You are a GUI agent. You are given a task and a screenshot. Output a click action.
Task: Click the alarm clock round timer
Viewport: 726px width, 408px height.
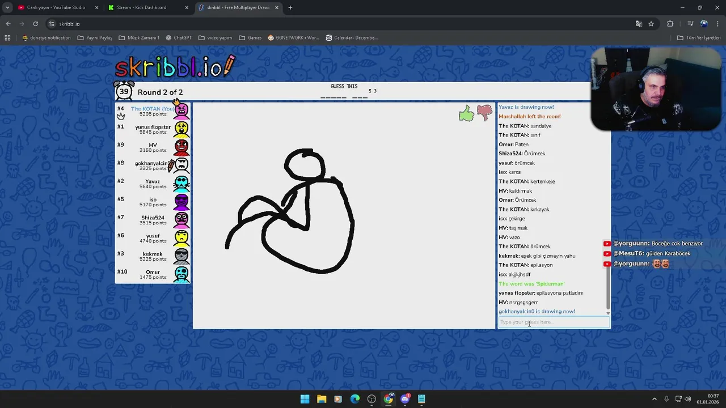(x=124, y=91)
